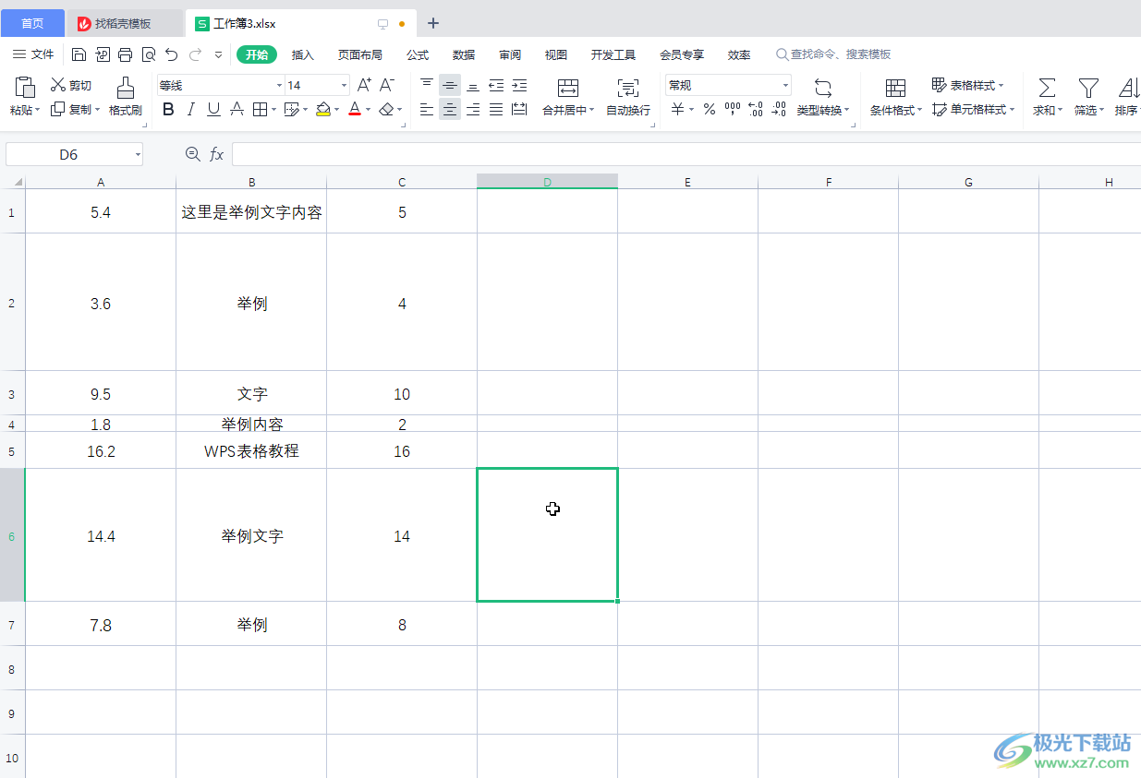This screenshot has height=778, width=1141.
Task: Click the borders grid icon
Action: 260,110
